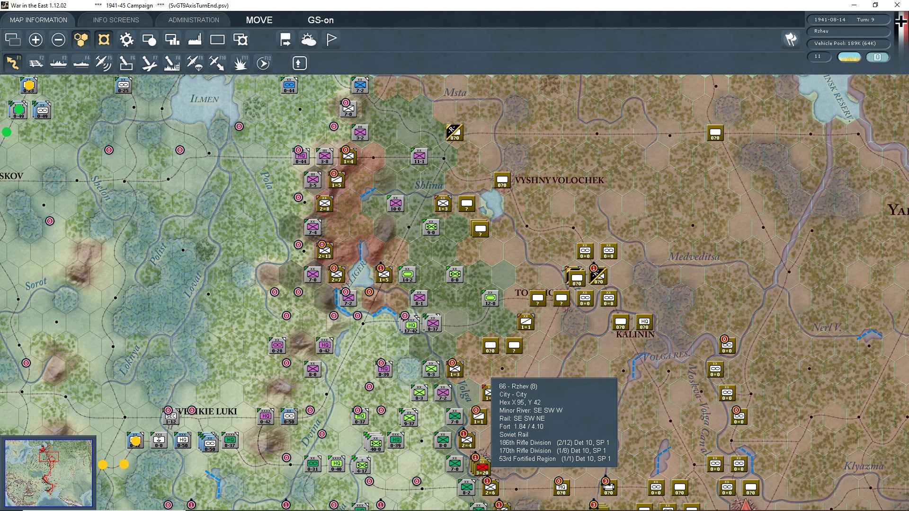Screen dimensions: 909x511
Task: Click the empty rectangle view icon
Action: (x=217, y=40)
